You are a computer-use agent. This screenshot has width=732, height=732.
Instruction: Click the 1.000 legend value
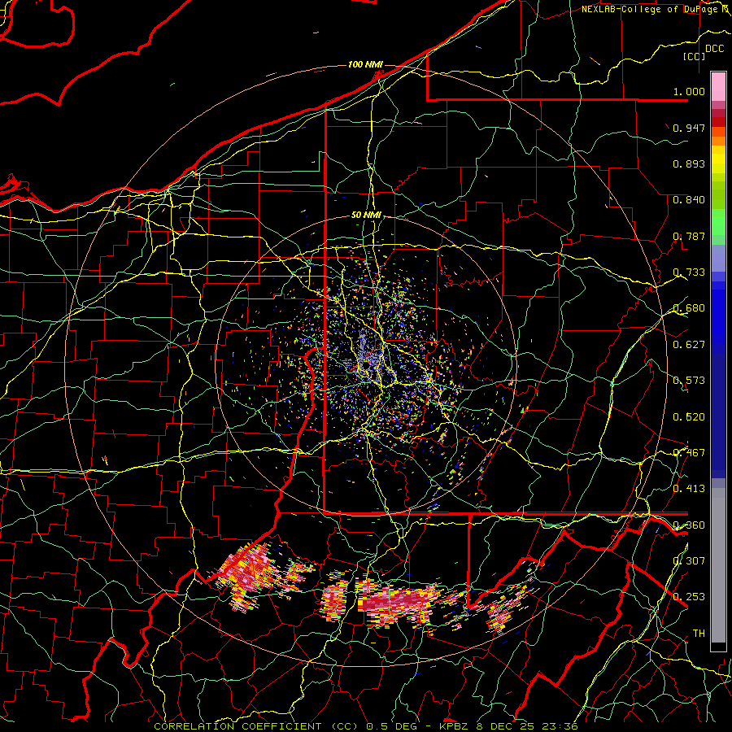click(x=689, y=91)
